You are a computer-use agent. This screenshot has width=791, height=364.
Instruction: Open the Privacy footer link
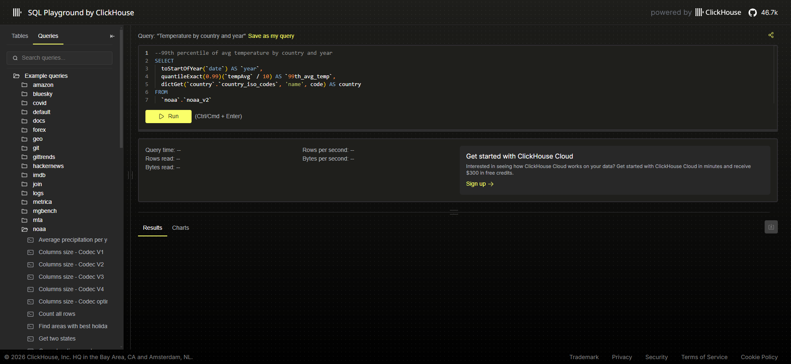(x=622, y=357)
